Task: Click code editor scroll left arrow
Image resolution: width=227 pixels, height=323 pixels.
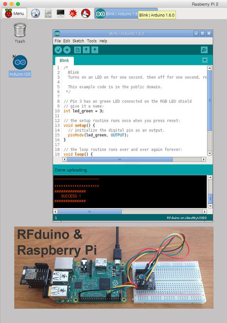Action: (x=65, y=159)
